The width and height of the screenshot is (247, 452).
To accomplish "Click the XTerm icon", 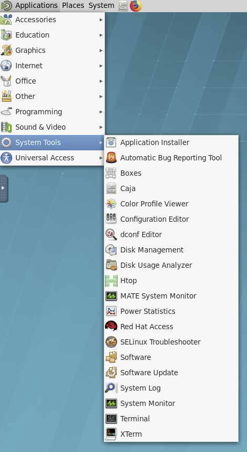I will (x=111, y=434).
